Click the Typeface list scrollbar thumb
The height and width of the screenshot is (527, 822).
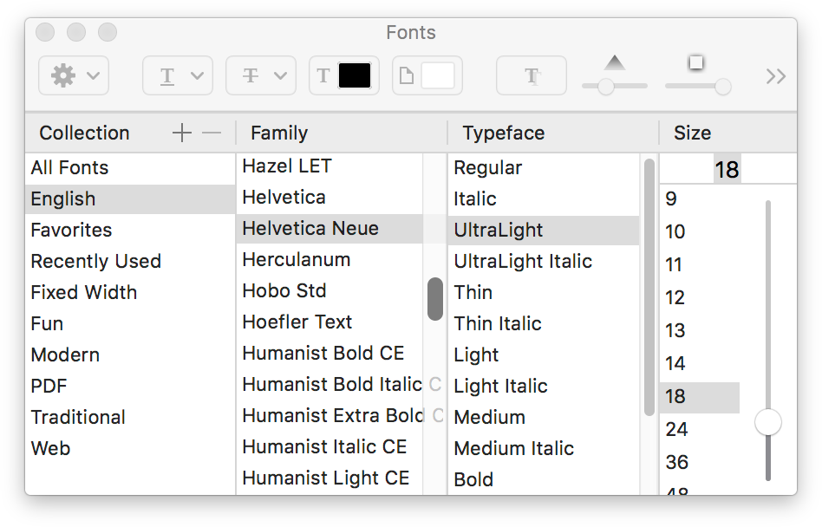pos(649,287)
